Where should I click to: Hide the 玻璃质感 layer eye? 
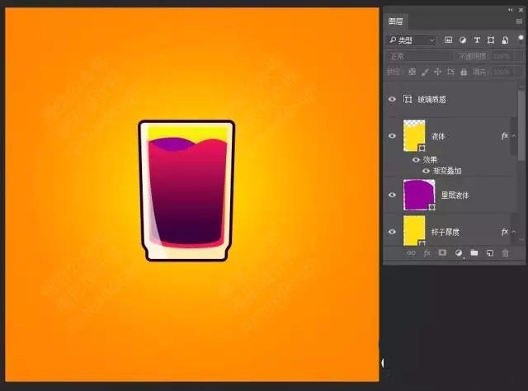pos(392,99)
